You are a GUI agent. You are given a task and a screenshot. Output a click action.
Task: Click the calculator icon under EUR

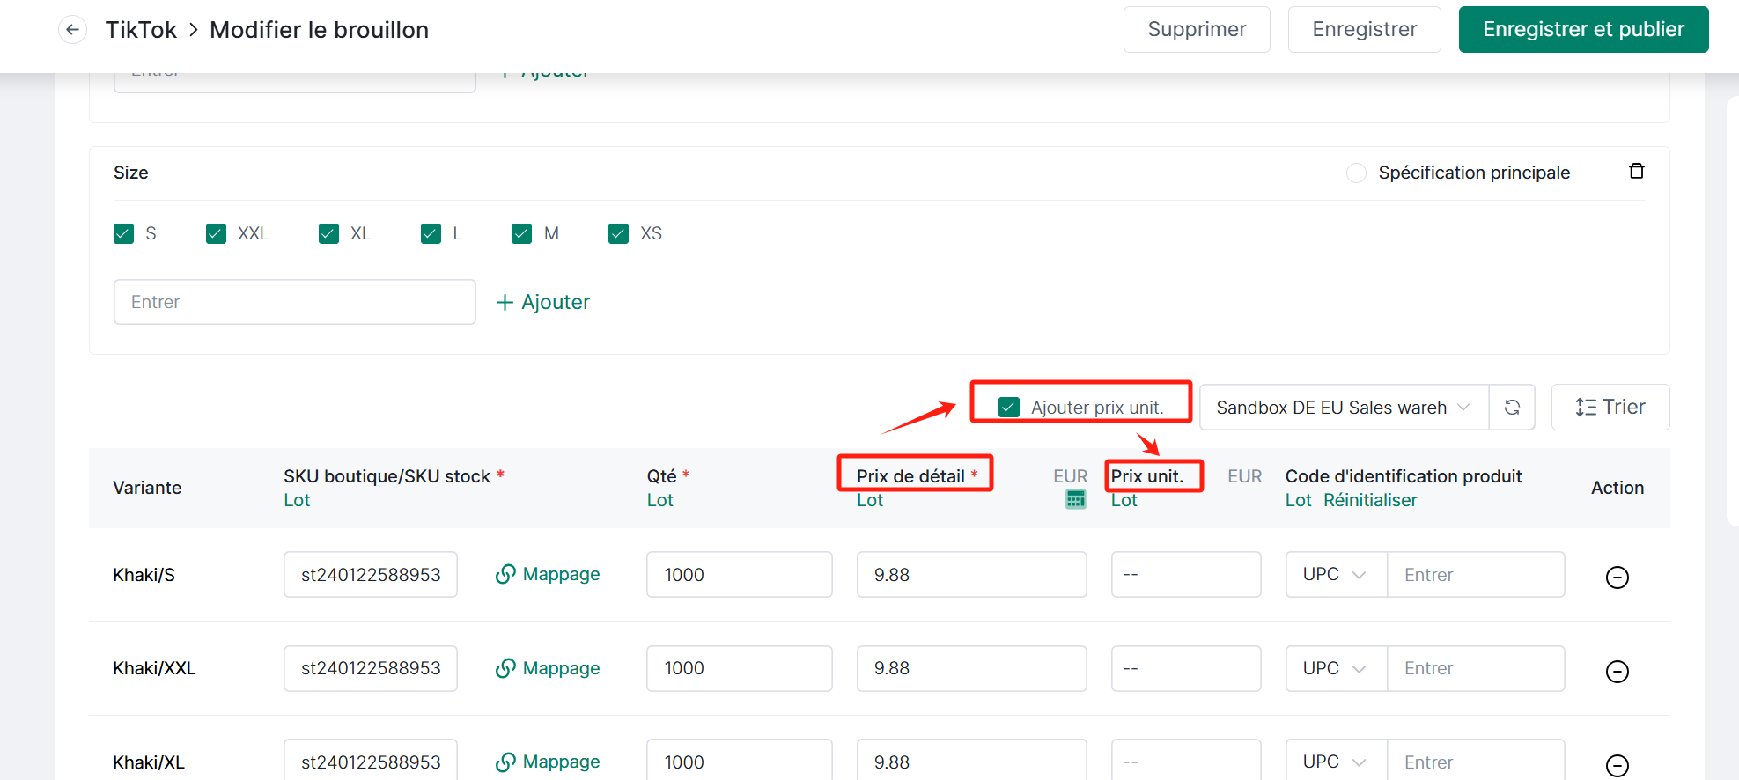(x=1075, y=500)
